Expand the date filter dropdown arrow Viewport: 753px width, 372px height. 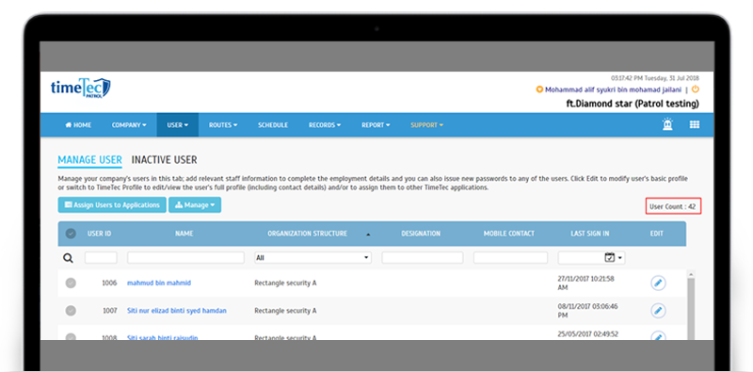coord(619,258)
